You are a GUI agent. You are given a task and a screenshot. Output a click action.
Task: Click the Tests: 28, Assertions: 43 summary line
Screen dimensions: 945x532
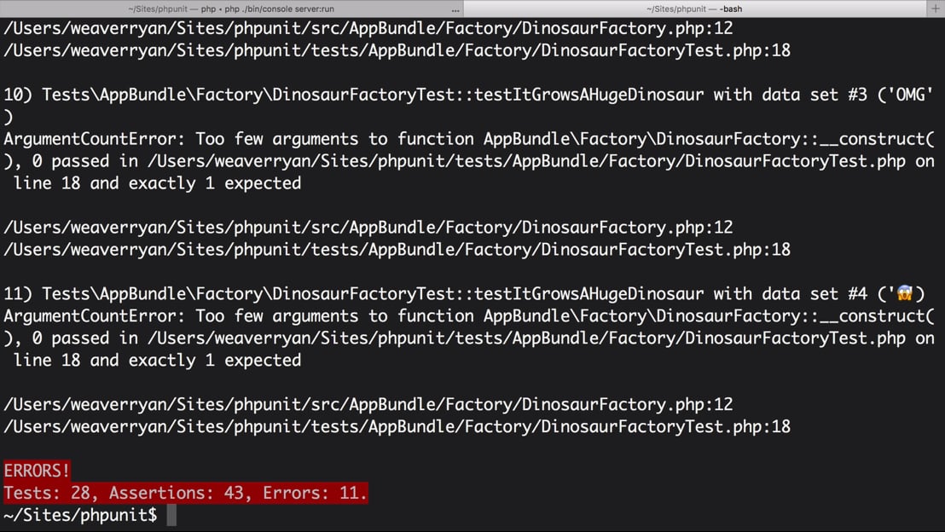click(x=186, y=493)
